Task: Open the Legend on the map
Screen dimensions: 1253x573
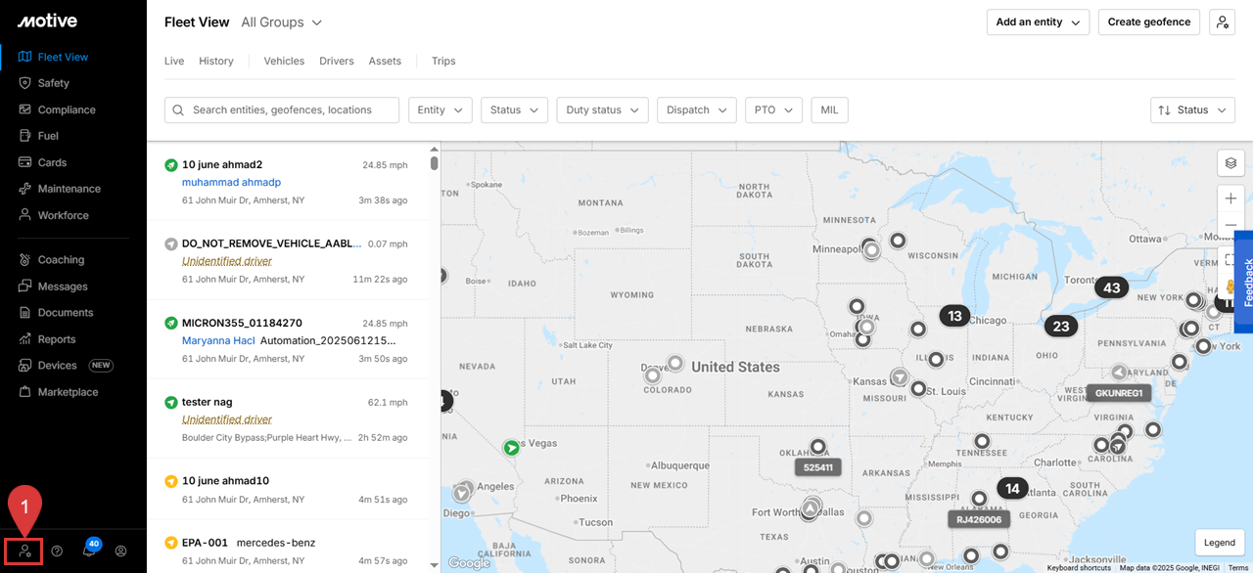Action: tap(1219, 543)
